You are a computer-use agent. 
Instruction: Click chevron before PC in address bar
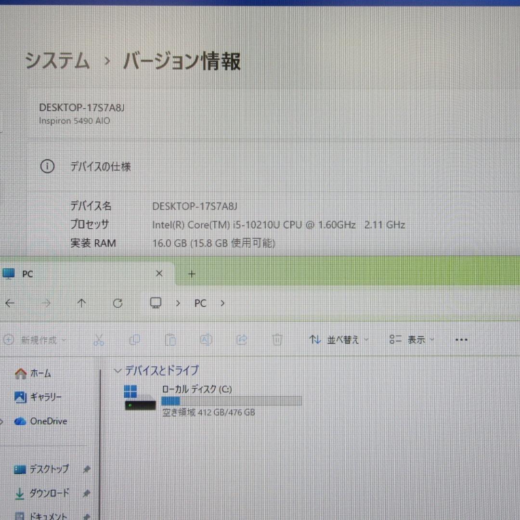(178, 303)
